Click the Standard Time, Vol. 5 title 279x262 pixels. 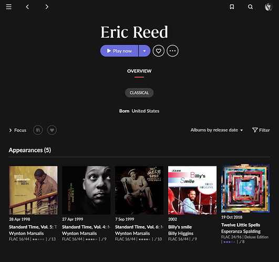pos(33,227)
